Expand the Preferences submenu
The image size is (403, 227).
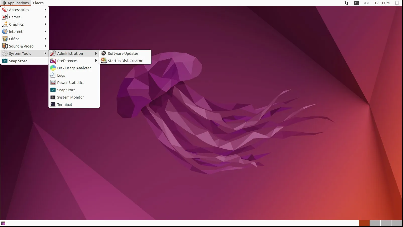[67, 61]
